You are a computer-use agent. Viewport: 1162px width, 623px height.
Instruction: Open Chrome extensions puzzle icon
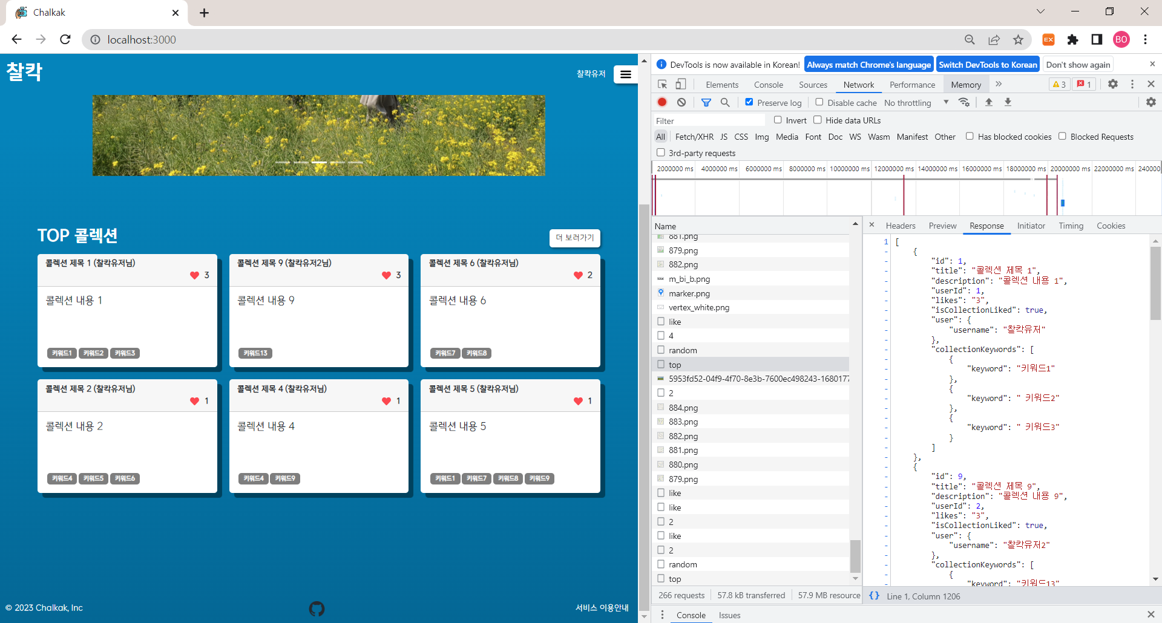1072,39
